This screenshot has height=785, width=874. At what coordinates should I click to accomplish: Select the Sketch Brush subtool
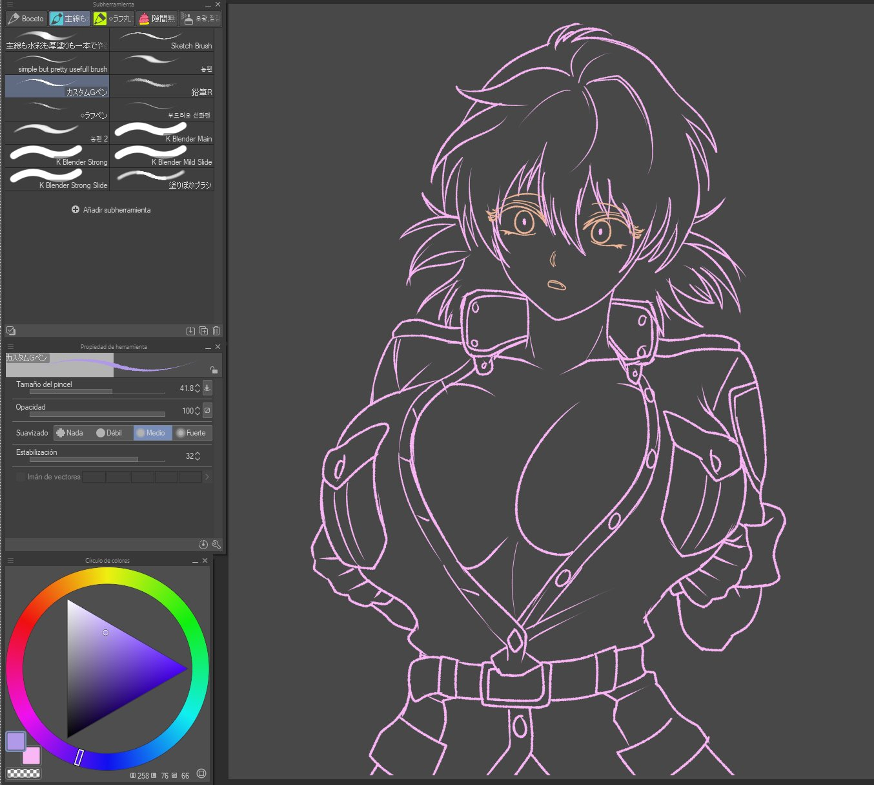[162, 40]
